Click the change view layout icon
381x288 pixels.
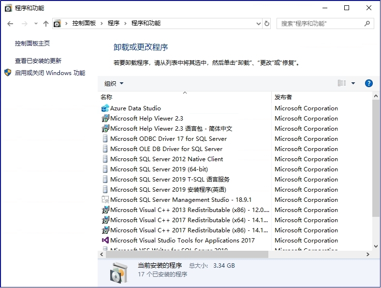point(342,83)
